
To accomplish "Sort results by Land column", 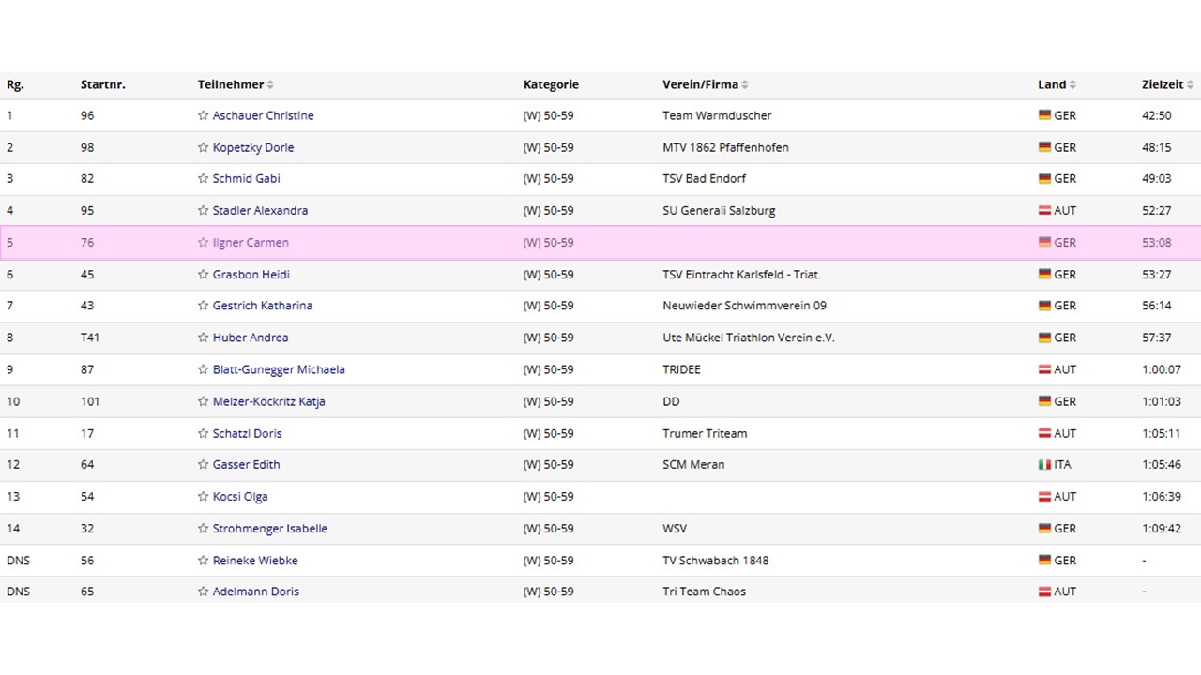I will pyautogui.click(x=1072, y=84).
